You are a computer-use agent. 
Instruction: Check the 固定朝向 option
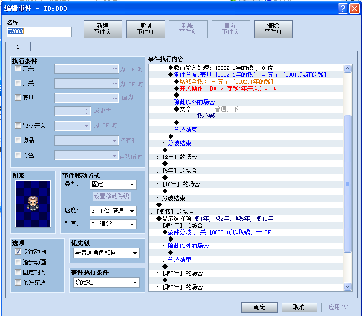tap(18, 272)
